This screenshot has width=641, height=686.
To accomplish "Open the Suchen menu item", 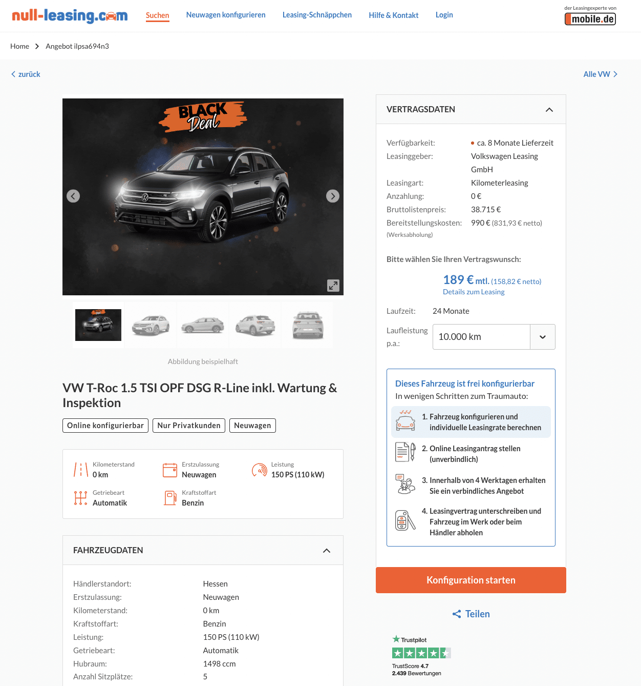I will coord(157,15).
